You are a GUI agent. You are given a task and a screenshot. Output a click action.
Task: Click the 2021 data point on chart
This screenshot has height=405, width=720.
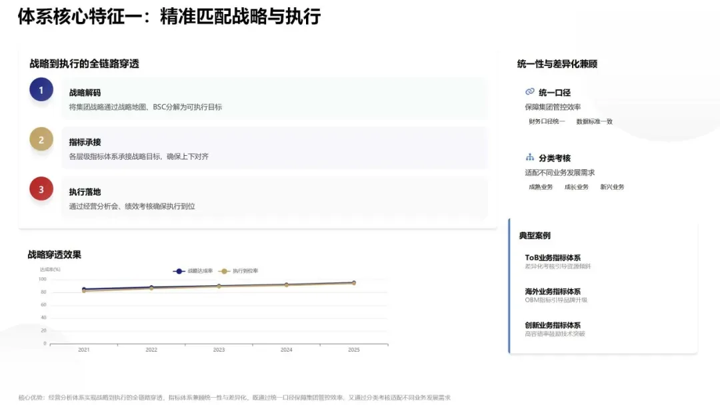[84, 290]
